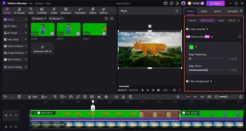Expand Auto removal options arrow
The height and width of the screenshot is (131, 246).
[207, 29]
